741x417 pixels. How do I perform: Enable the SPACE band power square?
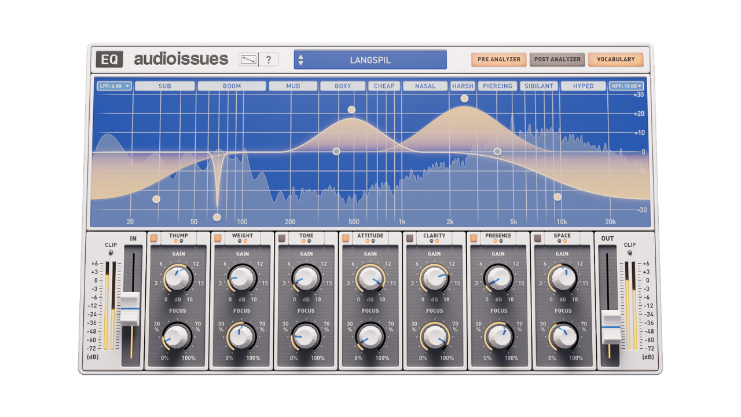(x=538, y=238)
